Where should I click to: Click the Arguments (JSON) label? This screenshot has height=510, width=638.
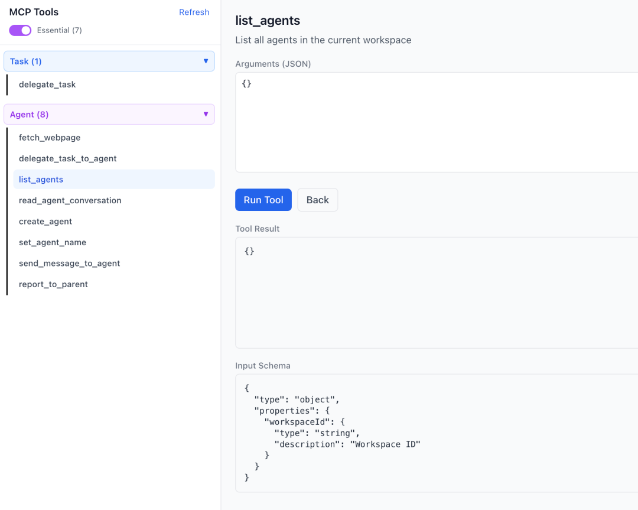(273, 64)
